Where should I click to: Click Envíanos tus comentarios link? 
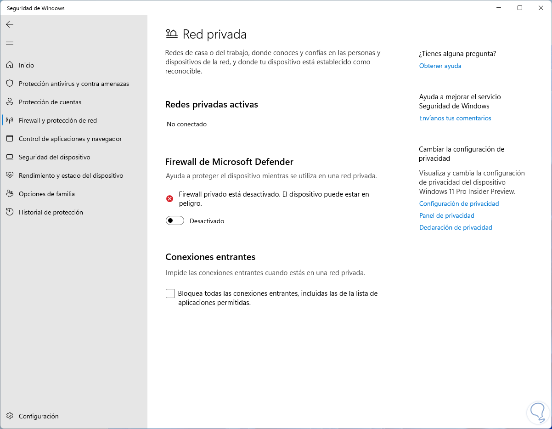point(455,118)
